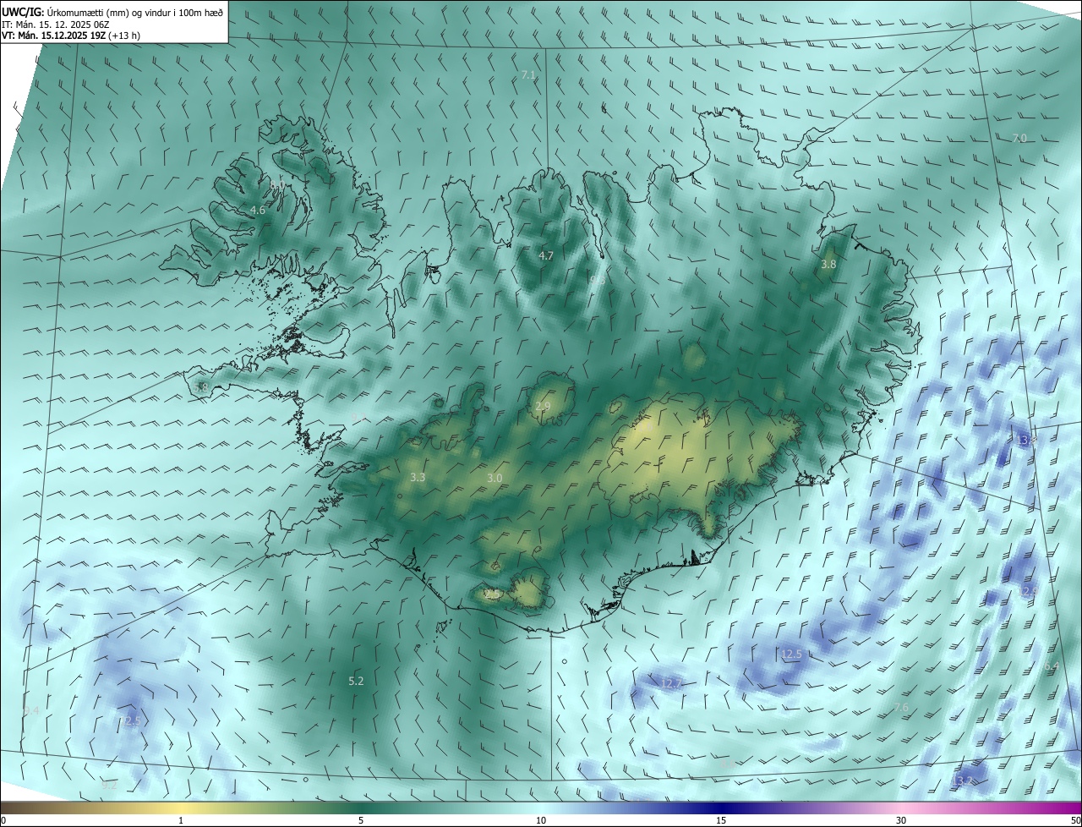Click the title text 'Úrkomumætti (mm) og vindur í 100m hæð'
The image size is (1082, 827).
coord(134,13)
